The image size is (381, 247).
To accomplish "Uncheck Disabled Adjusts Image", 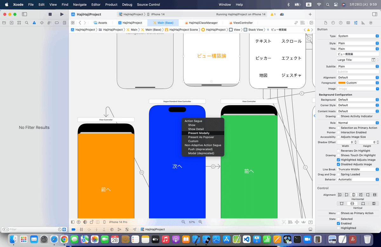I will (x=338, y=164).
